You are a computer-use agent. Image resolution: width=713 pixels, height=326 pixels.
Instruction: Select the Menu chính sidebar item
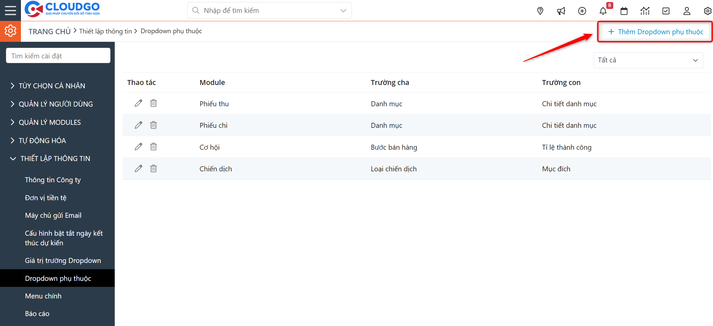click(x=43, y=296)
